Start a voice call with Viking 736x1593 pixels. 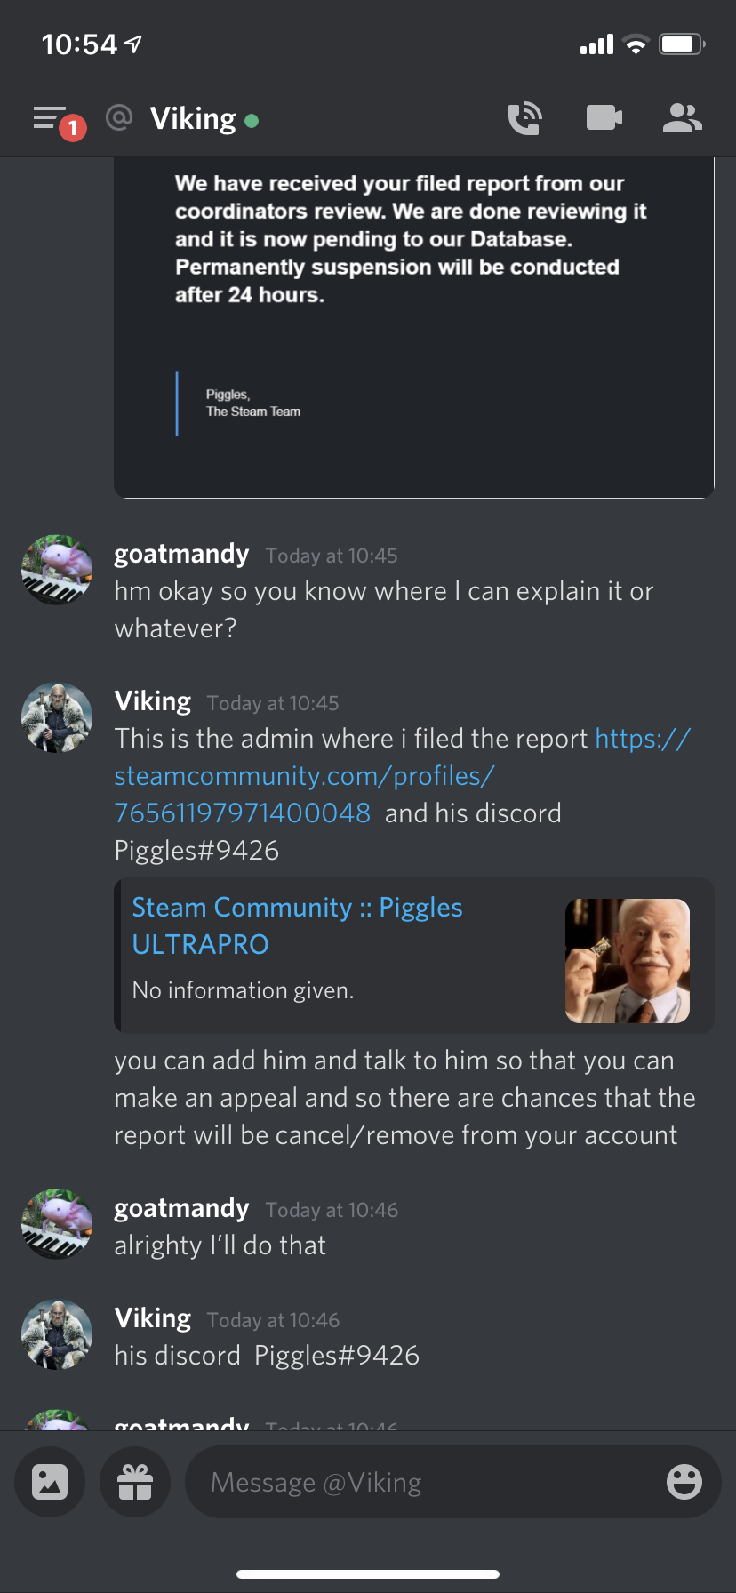[x=525, y=118]
